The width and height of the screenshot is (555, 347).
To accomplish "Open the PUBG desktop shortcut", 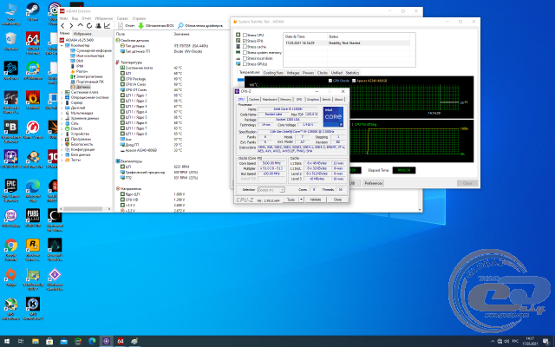I will coord(33,218).
